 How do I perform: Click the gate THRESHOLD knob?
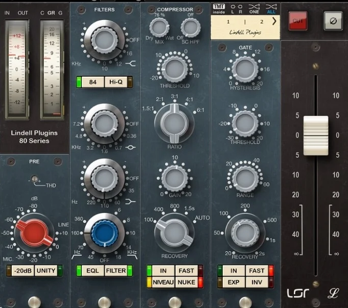245,124
